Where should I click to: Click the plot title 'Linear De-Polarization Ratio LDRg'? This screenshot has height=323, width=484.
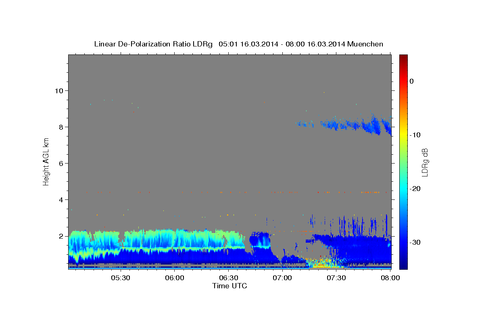point(153,44)
